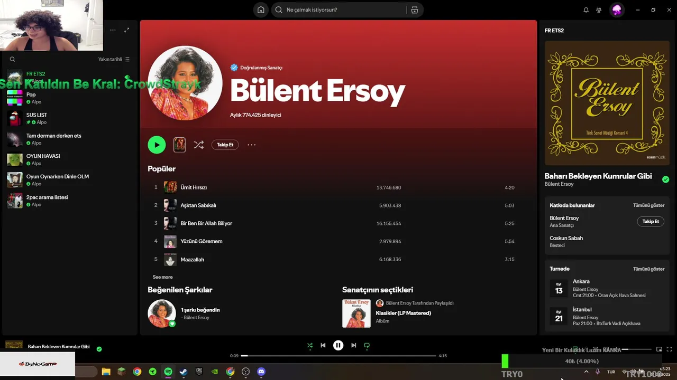
Task: Open the user profile avatar
Action: [617, 10]
